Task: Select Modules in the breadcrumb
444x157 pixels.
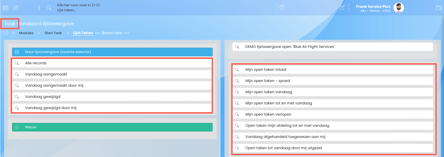Action: click(26, 33)
